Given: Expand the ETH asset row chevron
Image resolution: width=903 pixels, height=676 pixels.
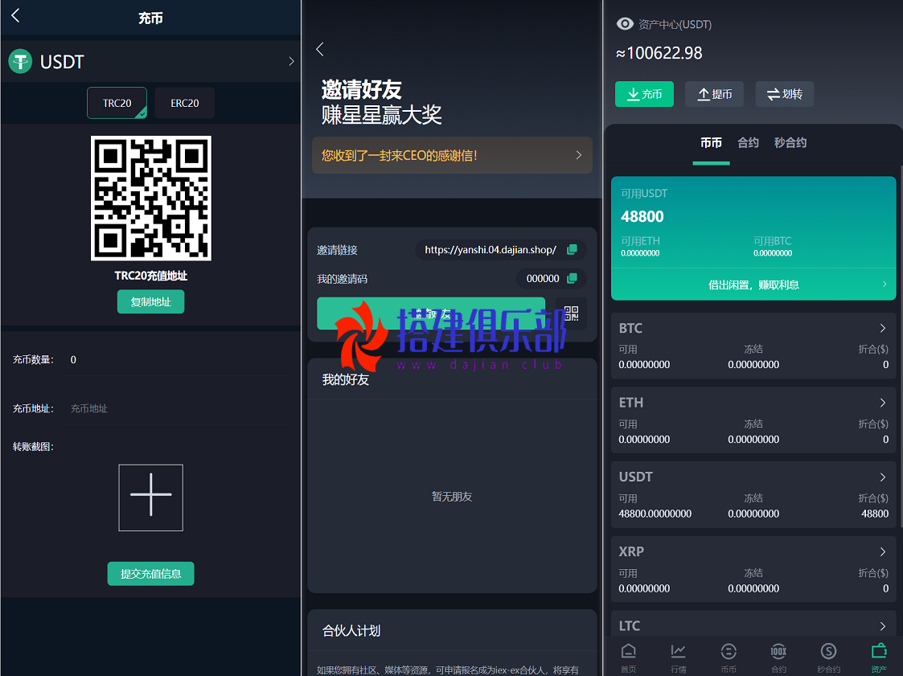Looking at the screenshot, I should [x=883, y=403].
